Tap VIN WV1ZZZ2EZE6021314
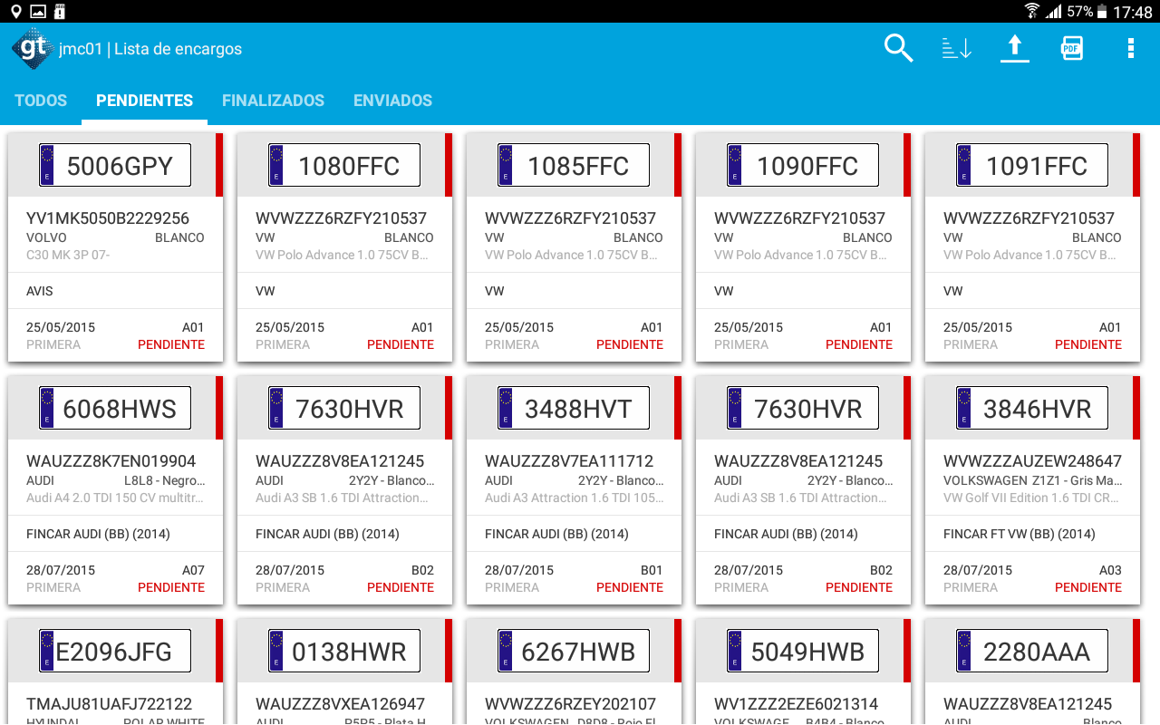The height and width of the screenshot is (725, 1160). tap(797, 704)
